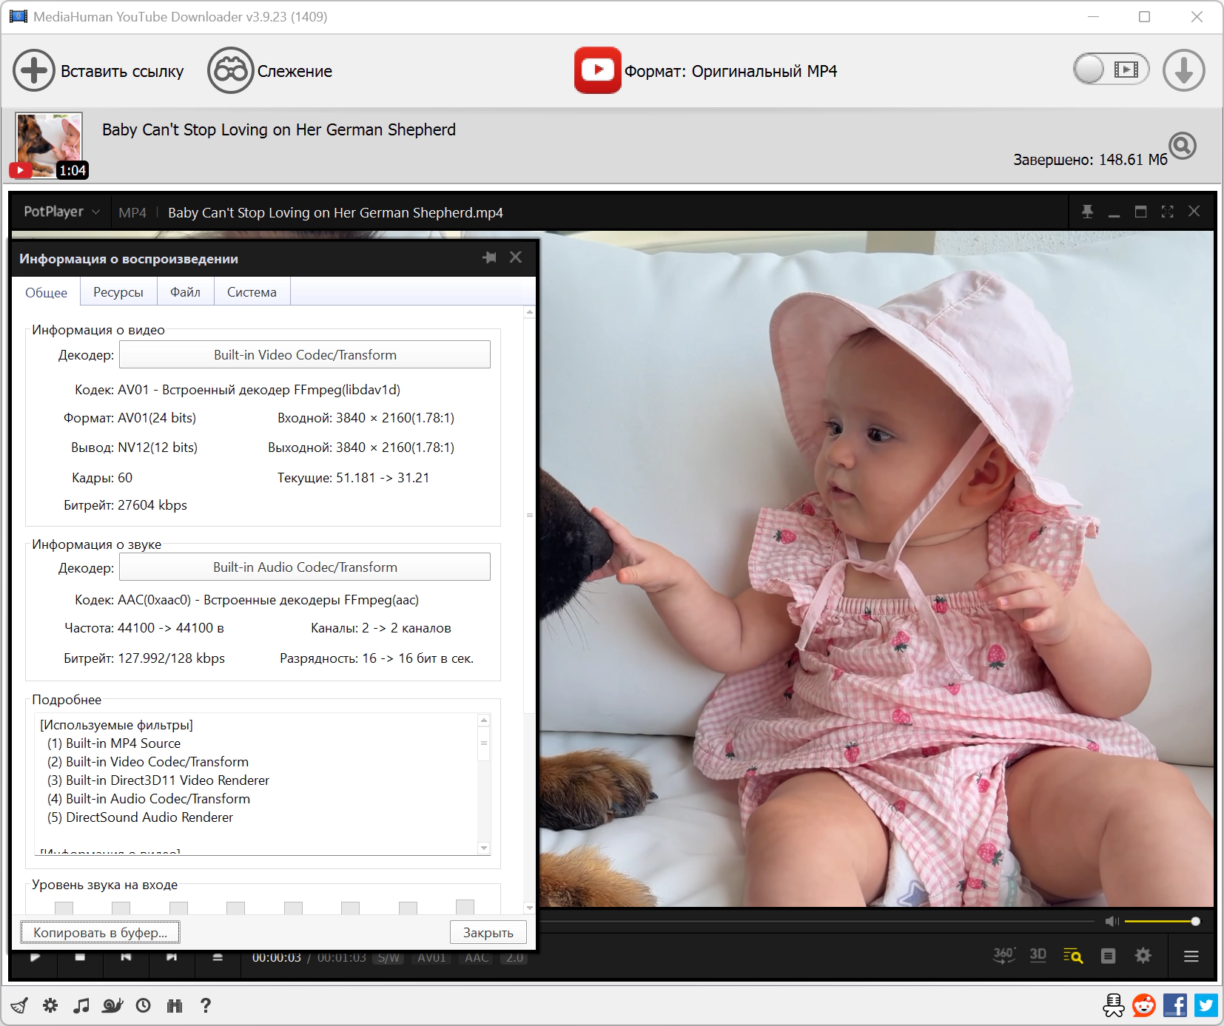Toggle the PotPlayer always-on-top pin
Viewport: 1224px width, 1026px height.
pyautogui.click(x=1087, y=212)
